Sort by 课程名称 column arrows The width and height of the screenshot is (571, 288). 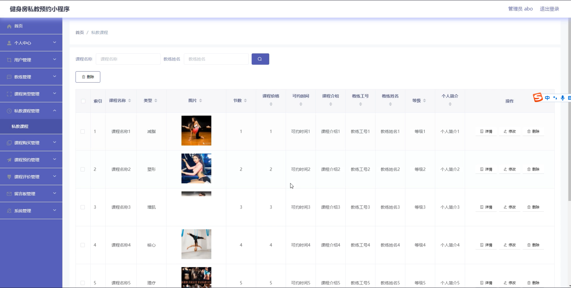click(130, 100)
